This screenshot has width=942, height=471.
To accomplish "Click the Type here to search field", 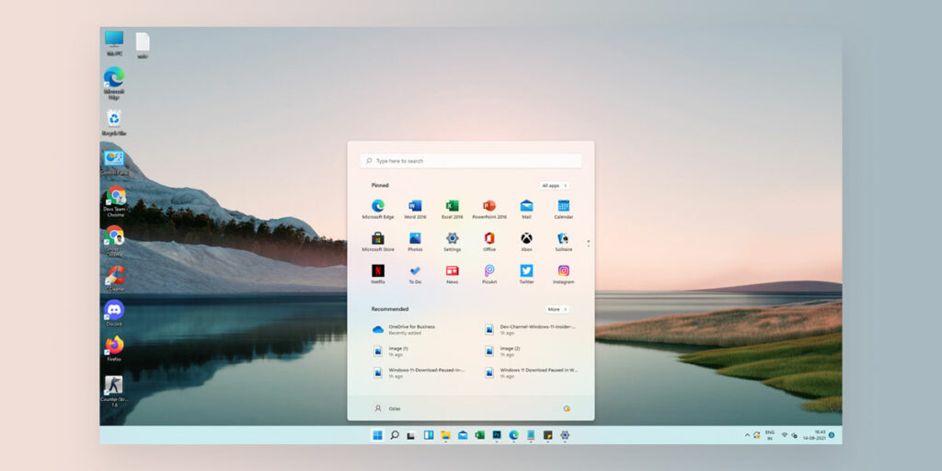I will (x=470, y=161).
